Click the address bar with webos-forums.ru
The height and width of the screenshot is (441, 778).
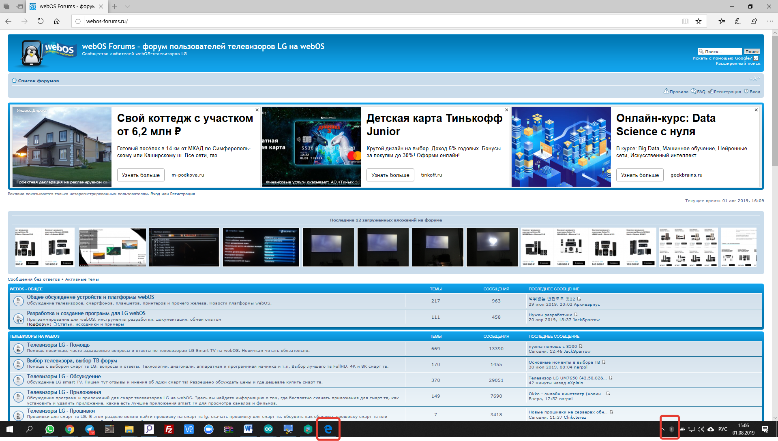[x=379, y=21]
